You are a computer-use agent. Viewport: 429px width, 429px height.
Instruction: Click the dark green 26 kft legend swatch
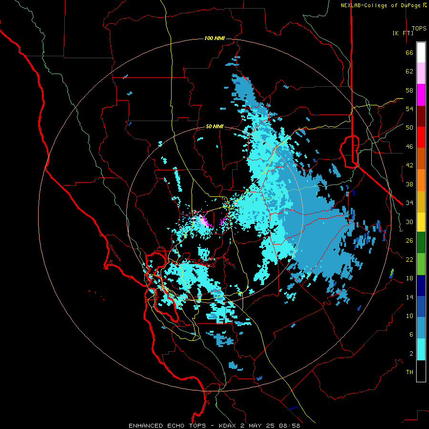tap(421, 243)
